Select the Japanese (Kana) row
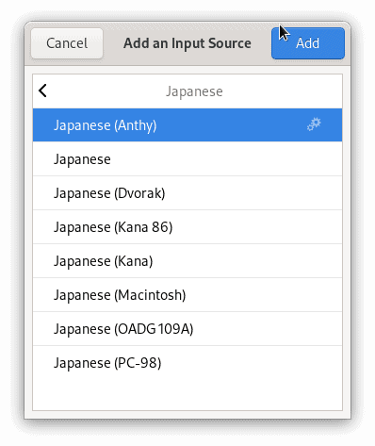Viewport: 375px width, 446px height. coord(187,261)
